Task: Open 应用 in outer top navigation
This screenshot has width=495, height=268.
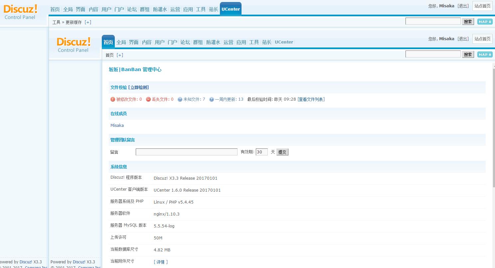Action: coord(188,9)
